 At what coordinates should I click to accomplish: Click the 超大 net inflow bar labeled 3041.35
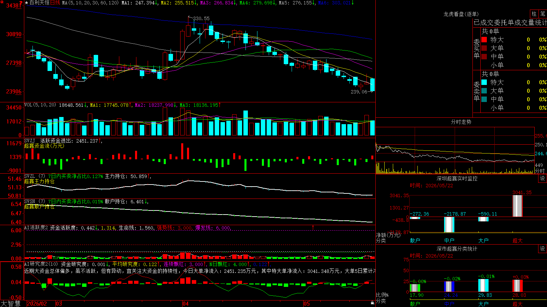tap(518, 206)
